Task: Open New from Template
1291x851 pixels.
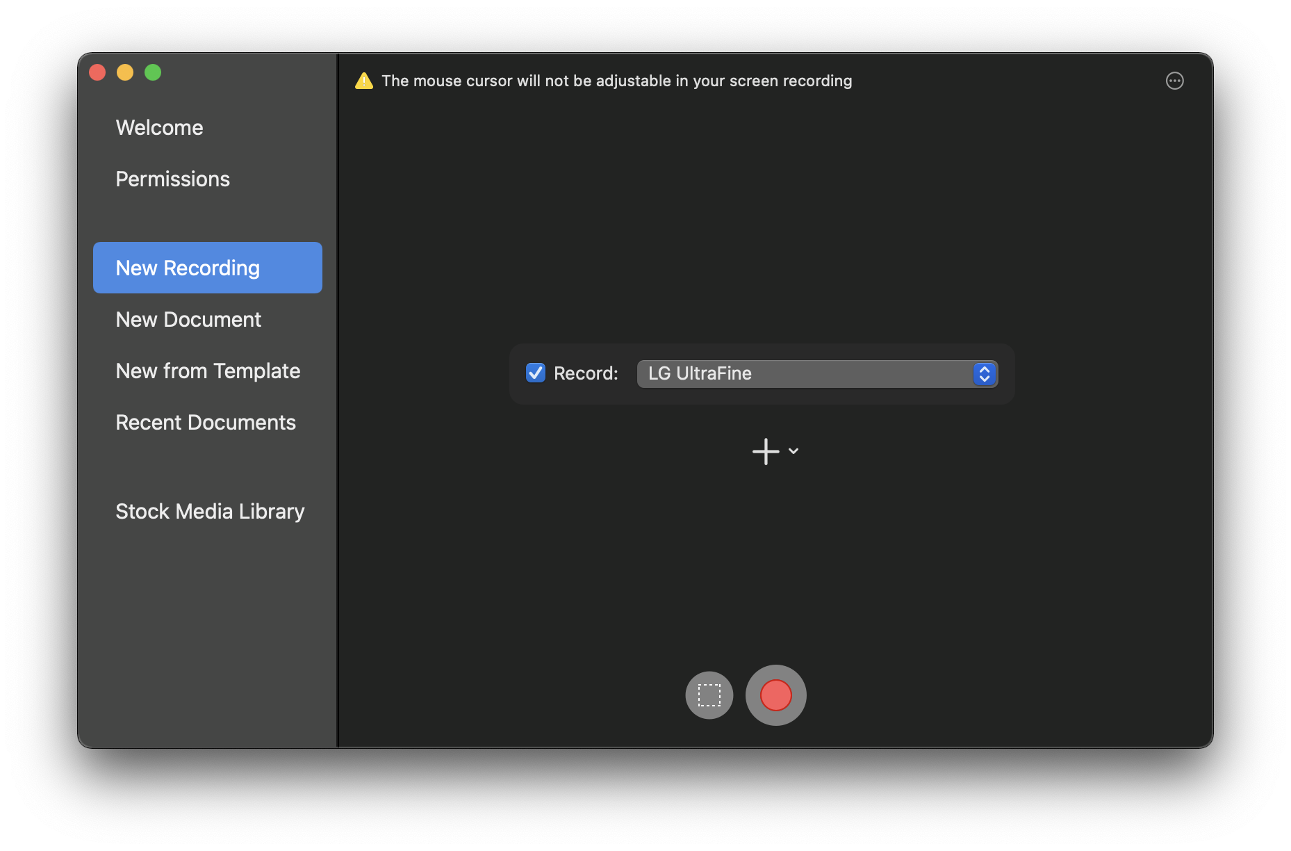Action: pyautogui.click(x=208, y=371)
